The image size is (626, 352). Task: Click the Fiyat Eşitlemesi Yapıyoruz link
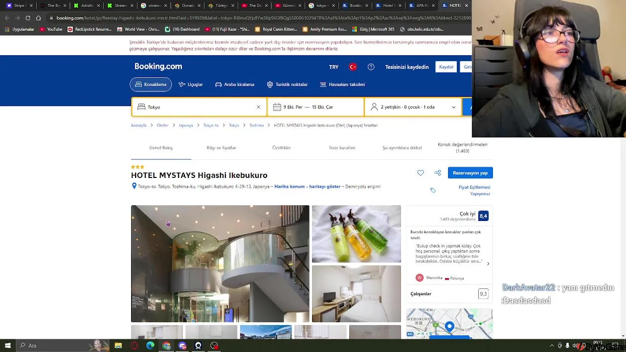pos(474,190)
